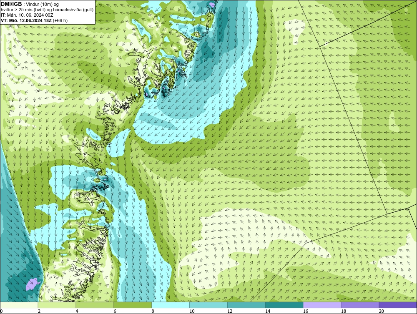
Task: Click the 'VT: Mið. 12.06.2024 18Z' line
Action: [27, 20]
